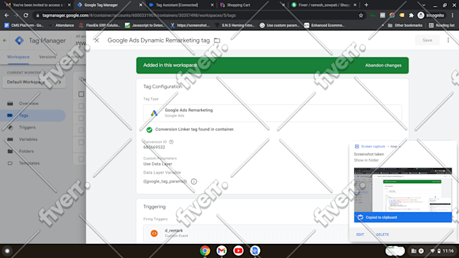Open YouTube from the shelf
Image resolution: width=459 pixels, height=258 pixels.
[238, 251]
